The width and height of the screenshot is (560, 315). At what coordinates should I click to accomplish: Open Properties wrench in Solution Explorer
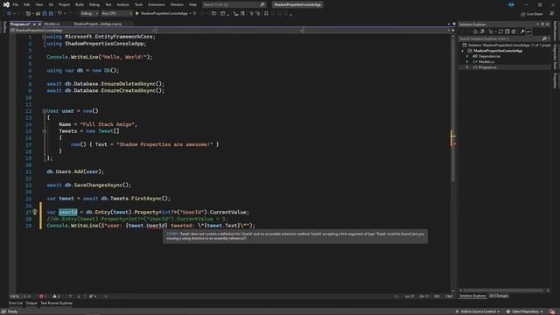tap(522, 31)
